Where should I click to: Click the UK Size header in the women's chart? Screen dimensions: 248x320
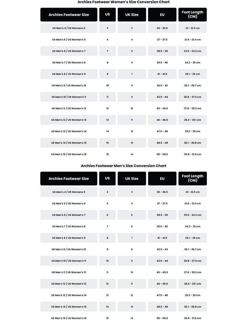coord(132,15)
